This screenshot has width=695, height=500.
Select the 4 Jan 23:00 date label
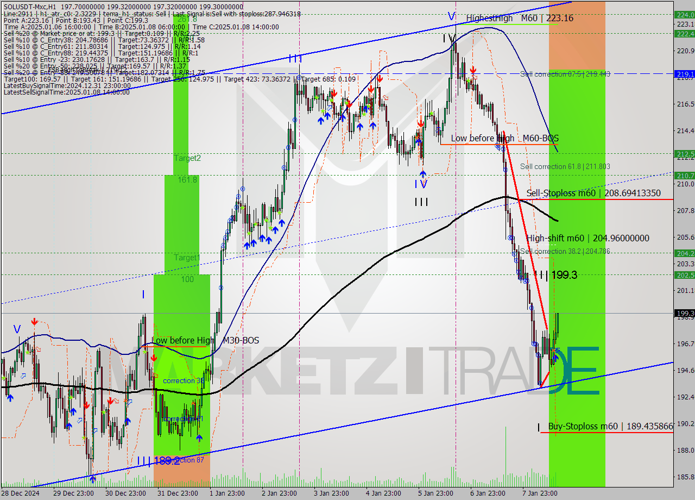(383, 493)
